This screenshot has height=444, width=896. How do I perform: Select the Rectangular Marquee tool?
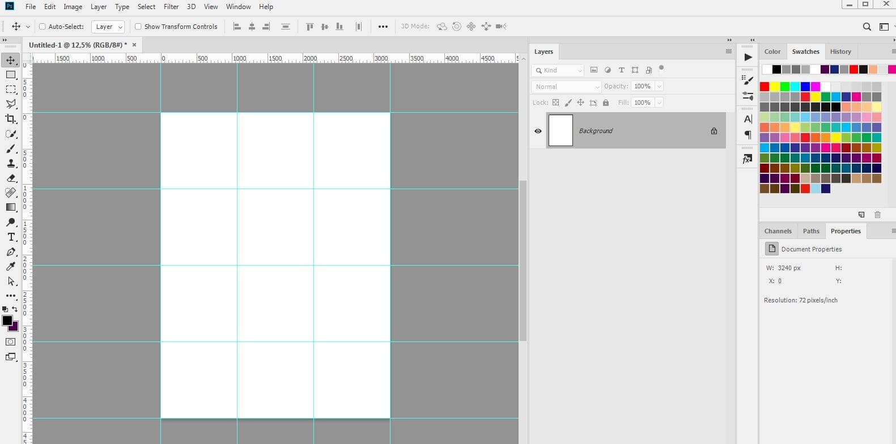[11, 89]
